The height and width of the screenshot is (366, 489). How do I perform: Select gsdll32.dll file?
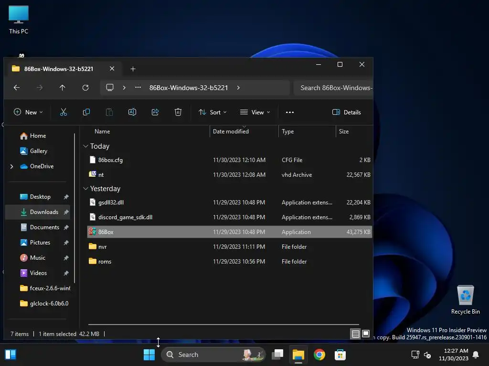click(230, 202)
